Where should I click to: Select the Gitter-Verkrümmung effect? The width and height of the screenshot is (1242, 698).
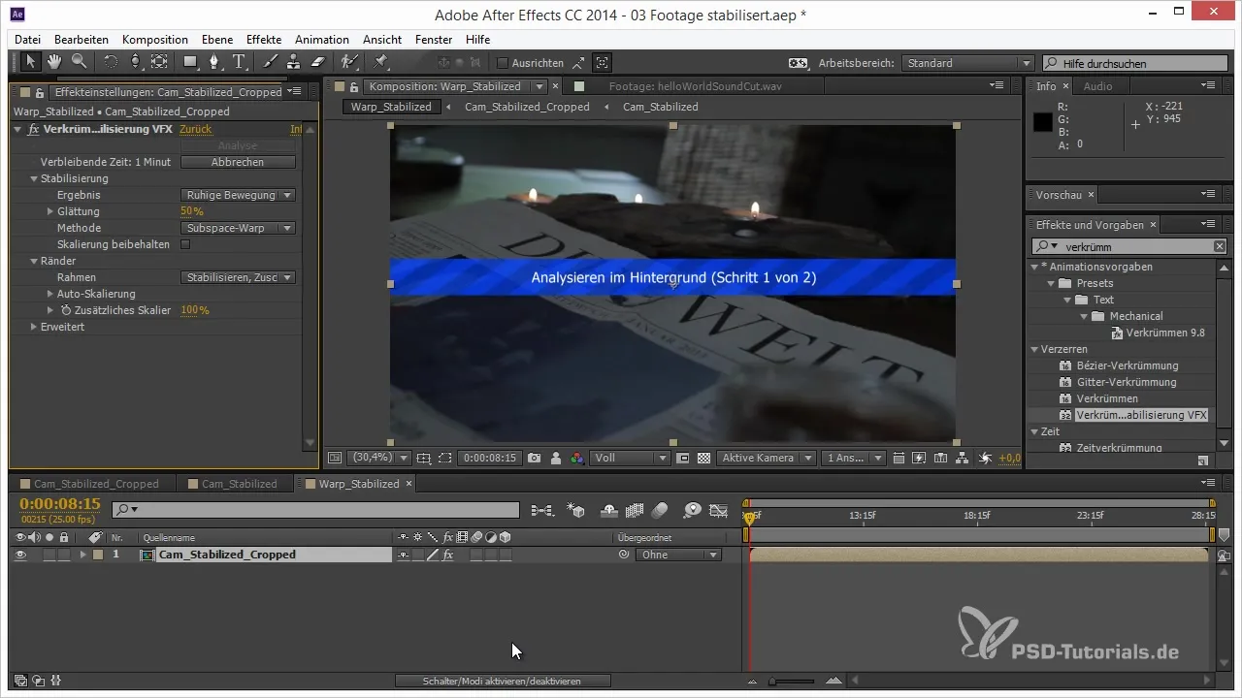tap(1127, 382)
